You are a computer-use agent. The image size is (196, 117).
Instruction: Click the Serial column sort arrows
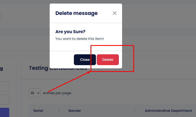pyautogui.click(x=59, y=111)
